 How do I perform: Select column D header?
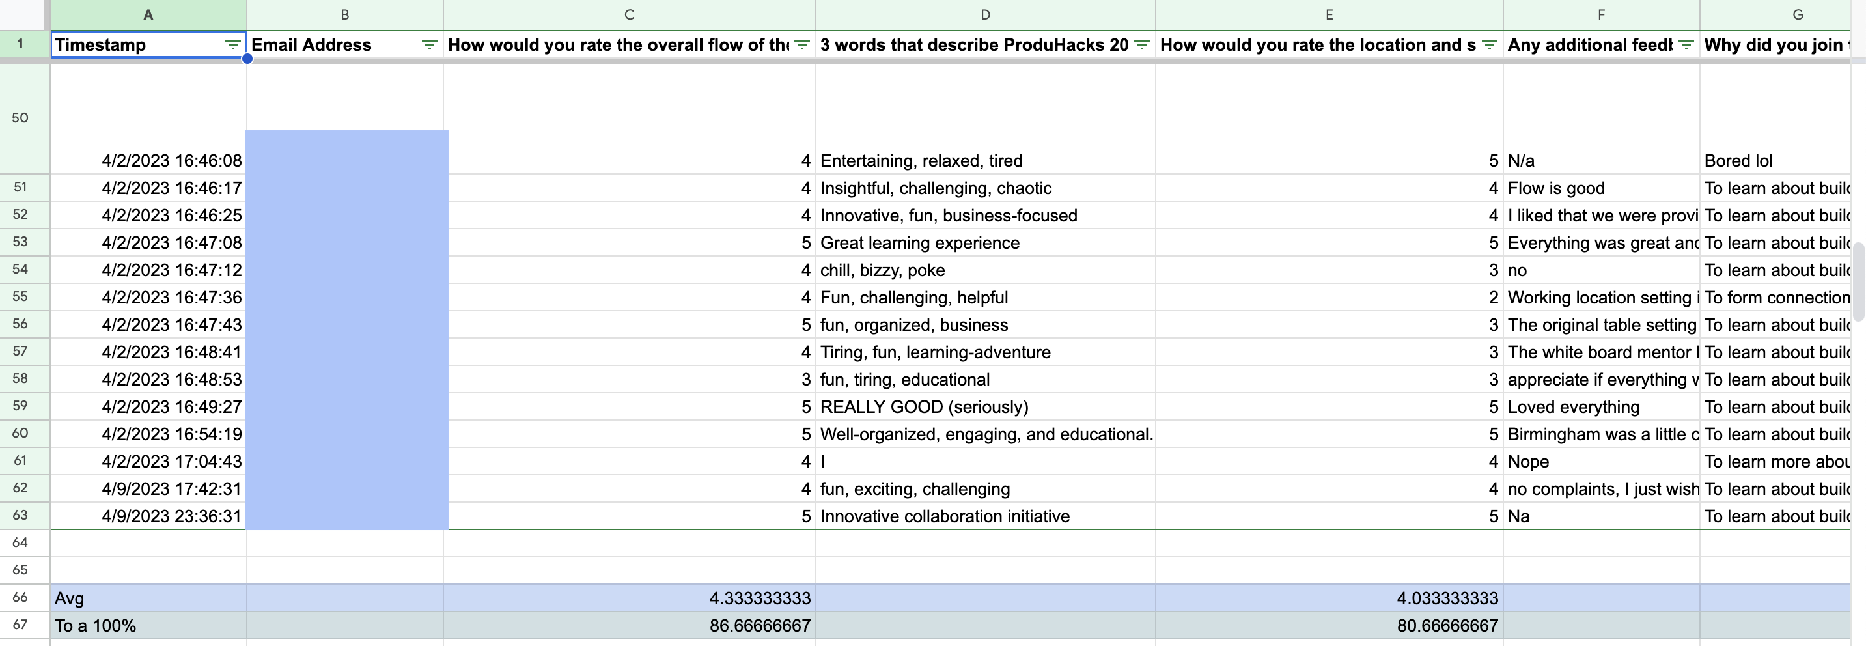pos(985,14)
